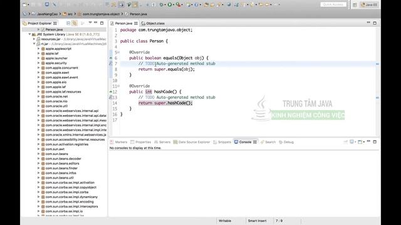Open the Servers tab
401x225 pixels.
162,142
